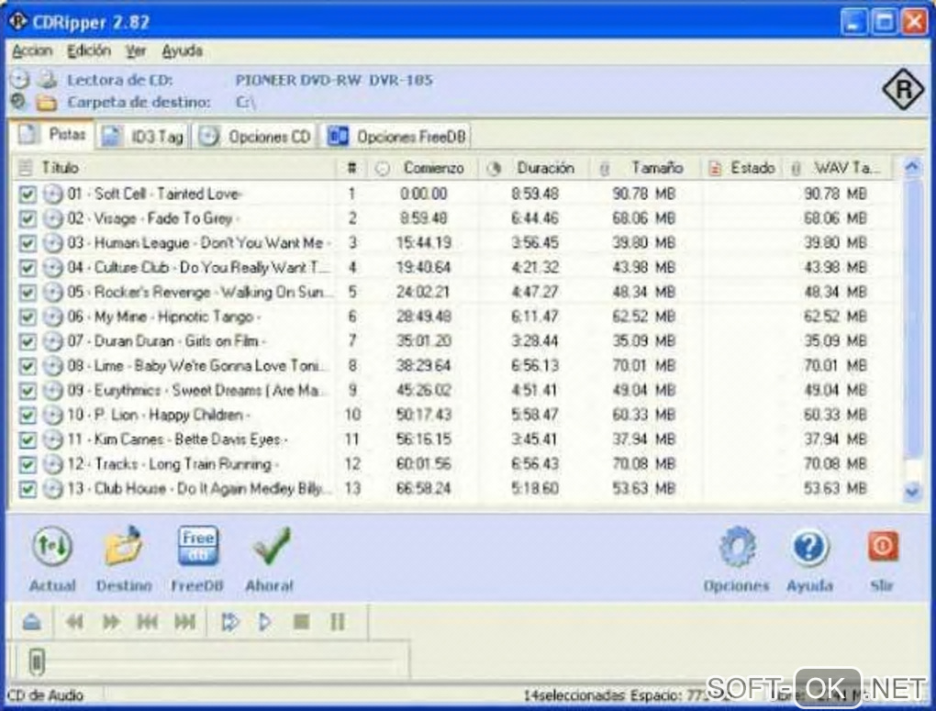Eject the CD tray

[31, 623]
